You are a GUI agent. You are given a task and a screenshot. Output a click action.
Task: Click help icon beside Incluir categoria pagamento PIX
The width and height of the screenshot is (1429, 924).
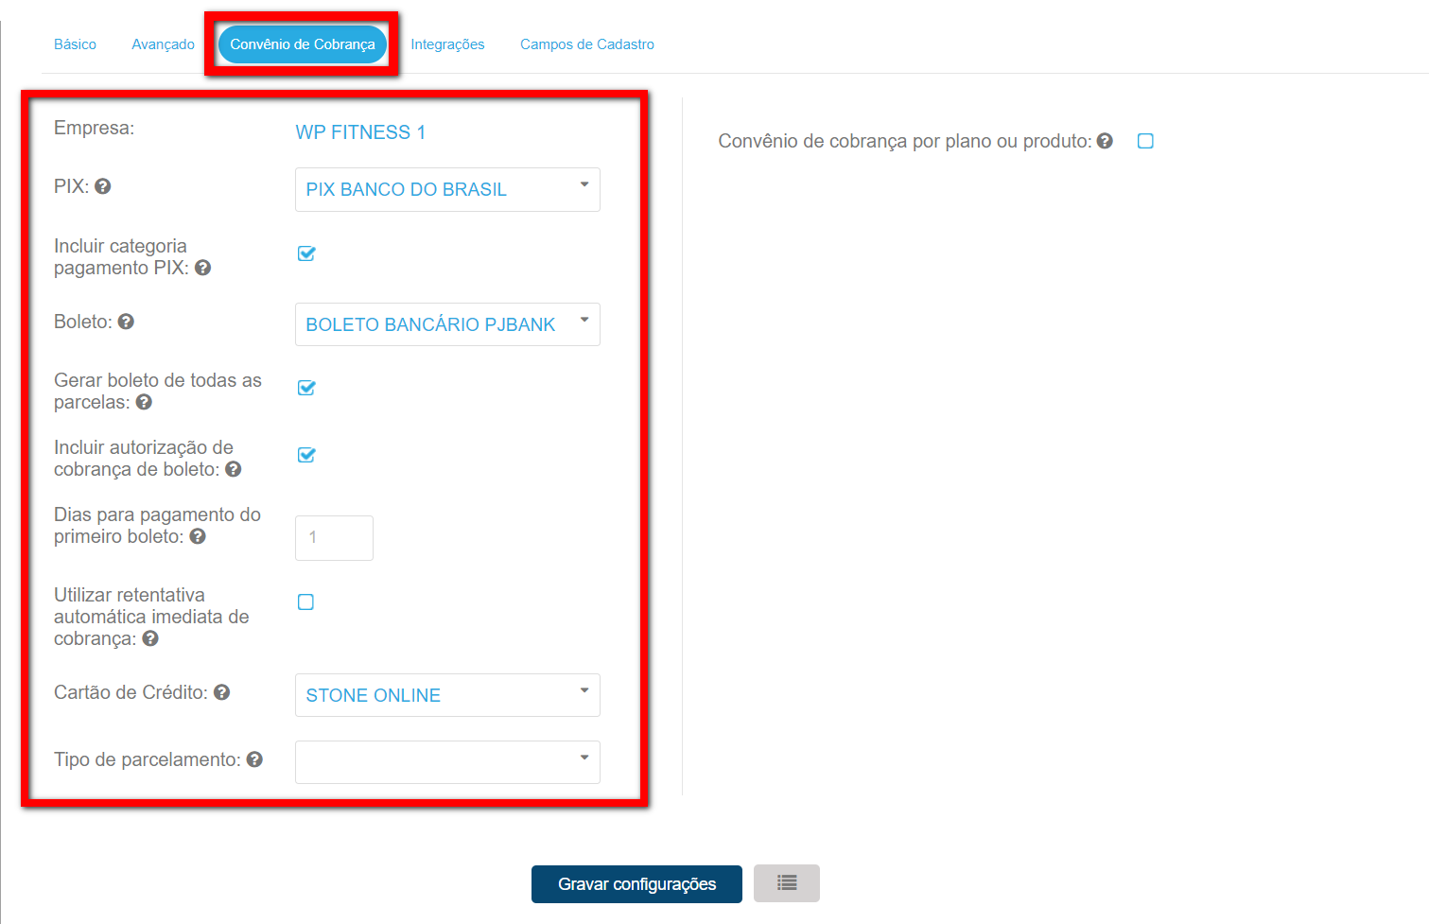pos(202,269)
